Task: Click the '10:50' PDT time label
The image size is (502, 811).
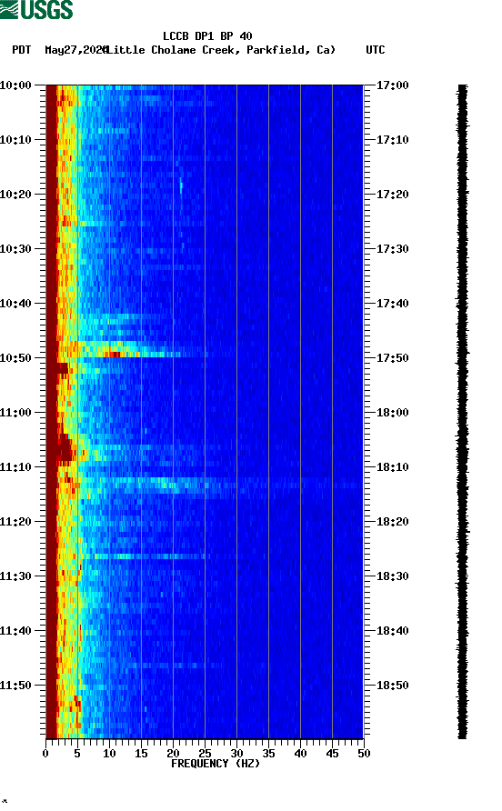Action: click(x=15, y=358)
